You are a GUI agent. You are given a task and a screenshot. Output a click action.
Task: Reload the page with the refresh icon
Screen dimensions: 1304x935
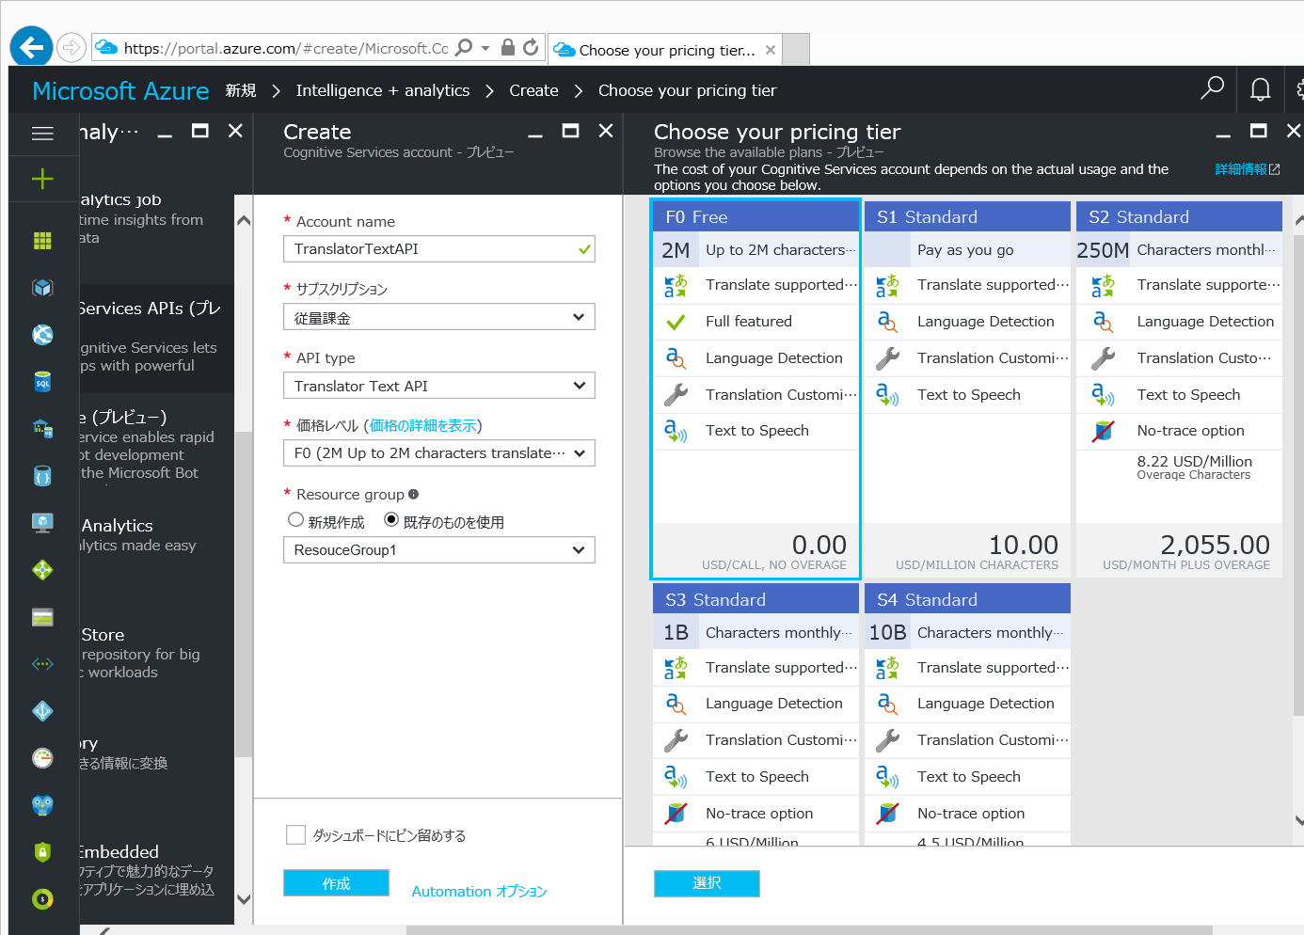[531, 47]
